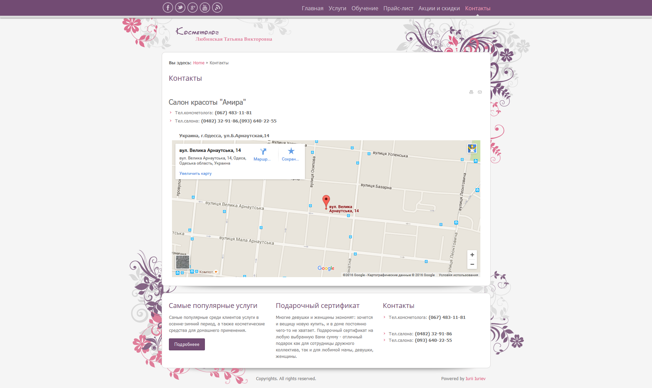This screenshot has height=388, width=652.
Task: Go to the Услуги menu item
Action: point(337,8)
